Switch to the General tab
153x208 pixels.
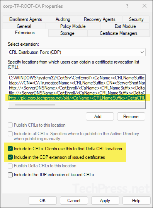(x=24, y=26)
